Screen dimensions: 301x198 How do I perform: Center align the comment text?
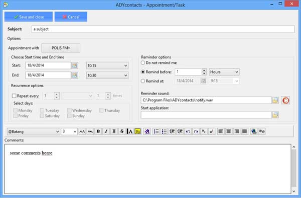pyautogui.click(x=229, y=131)
